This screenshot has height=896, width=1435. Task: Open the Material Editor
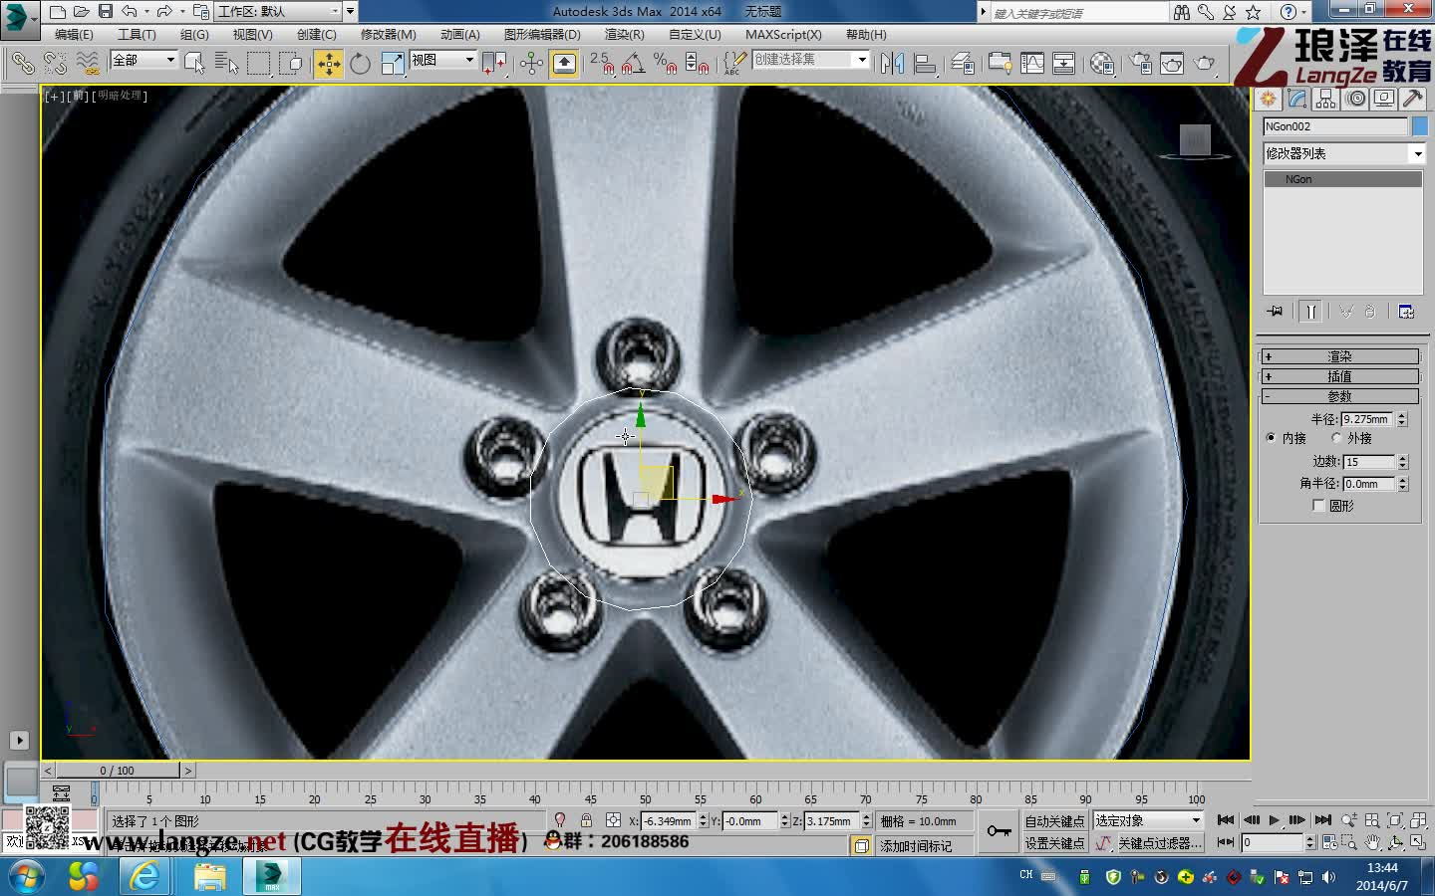[1101, 63]
